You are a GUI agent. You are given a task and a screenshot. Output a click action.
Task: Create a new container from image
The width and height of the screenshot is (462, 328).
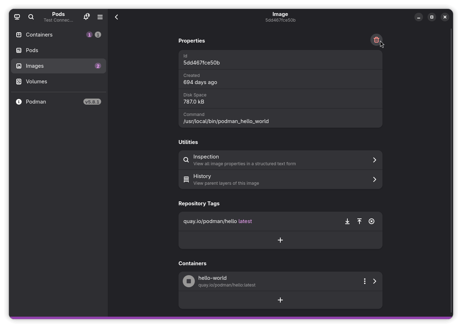[280, 300]
